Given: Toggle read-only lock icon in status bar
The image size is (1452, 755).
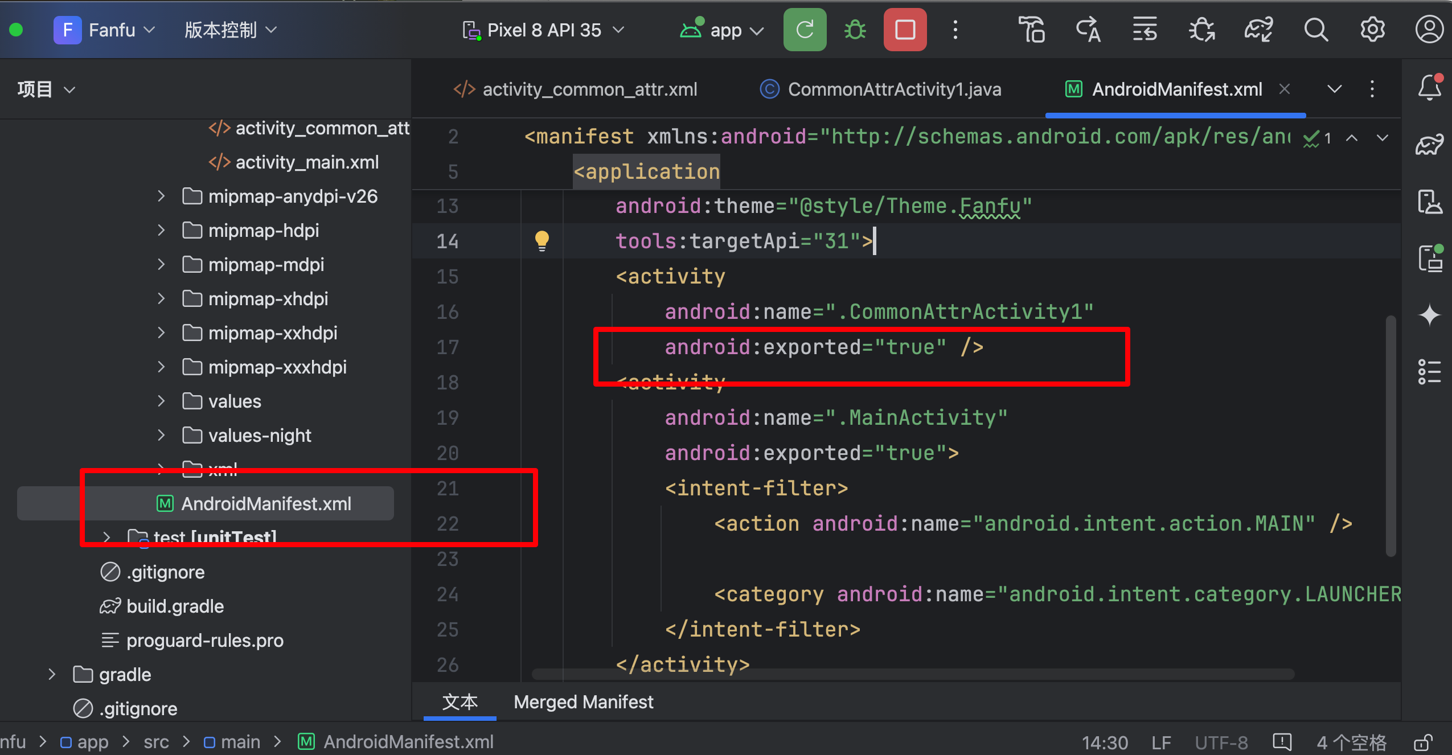Looking at the screenshot, I should [1422, 742].
